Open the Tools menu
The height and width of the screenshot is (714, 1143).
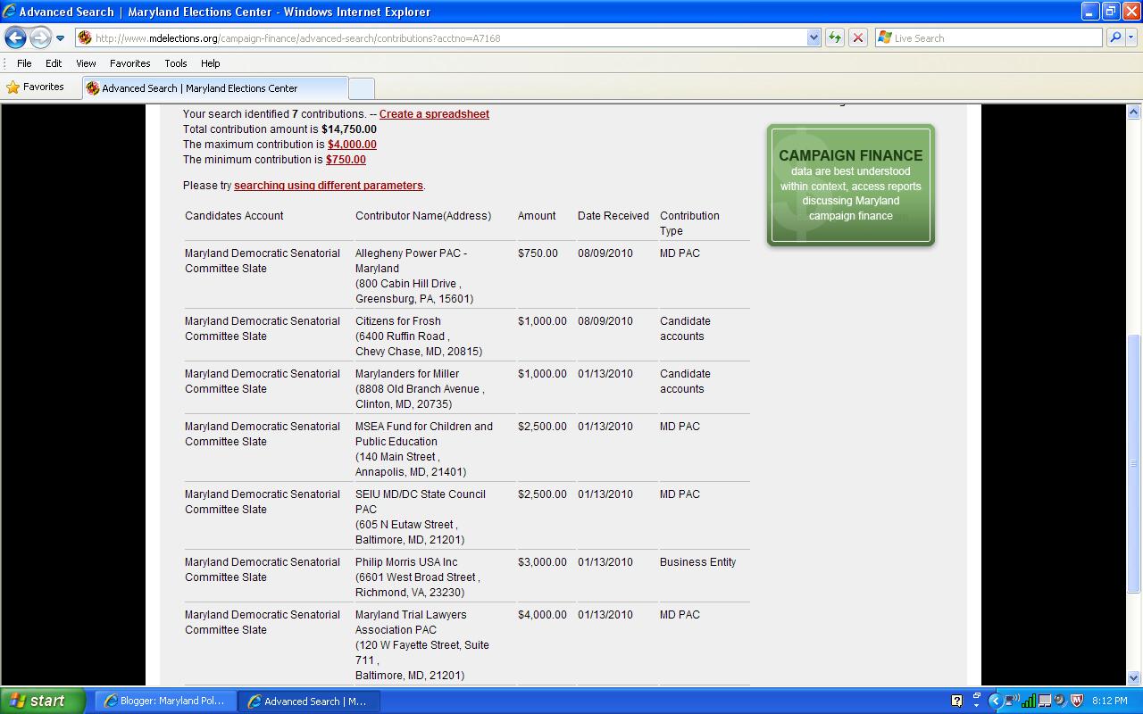175,63
